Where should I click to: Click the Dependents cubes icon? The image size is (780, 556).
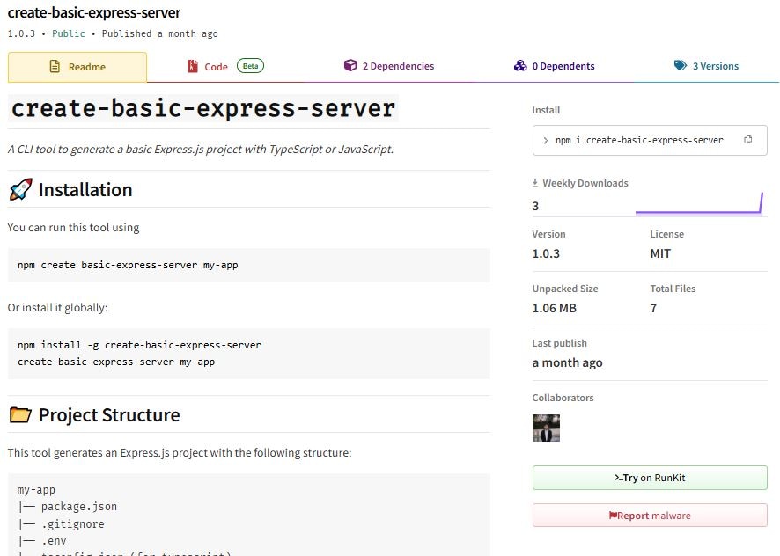click(520, 66)
